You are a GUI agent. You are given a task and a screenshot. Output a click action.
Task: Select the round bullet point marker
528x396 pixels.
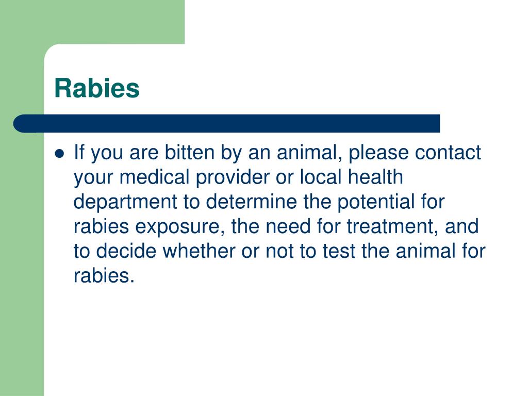coord(59,154)
